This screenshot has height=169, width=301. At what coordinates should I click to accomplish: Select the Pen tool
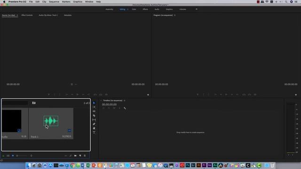pyautogui.click(x=94, y=124)
